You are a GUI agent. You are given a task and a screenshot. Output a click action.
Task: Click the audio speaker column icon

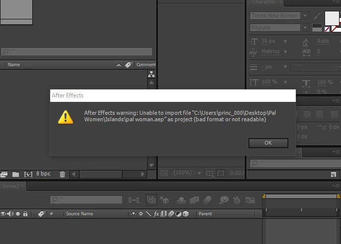point(10,214)
